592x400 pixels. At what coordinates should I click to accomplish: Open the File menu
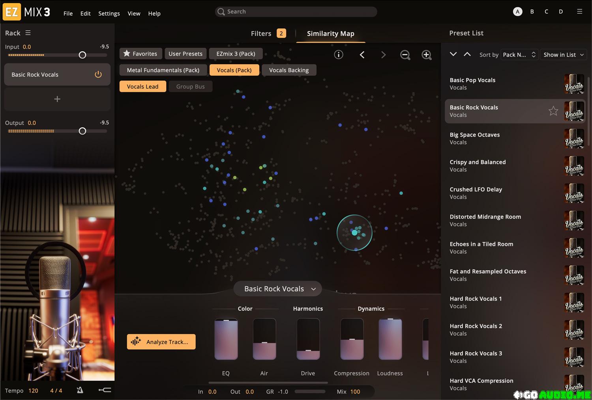68,13
